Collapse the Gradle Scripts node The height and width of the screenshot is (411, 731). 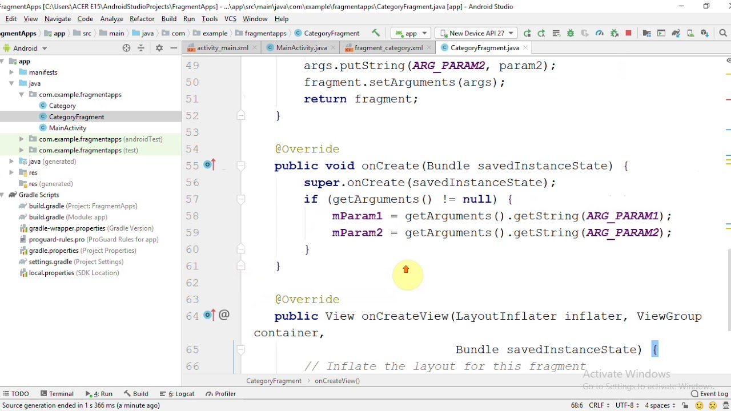click(3, 195)
